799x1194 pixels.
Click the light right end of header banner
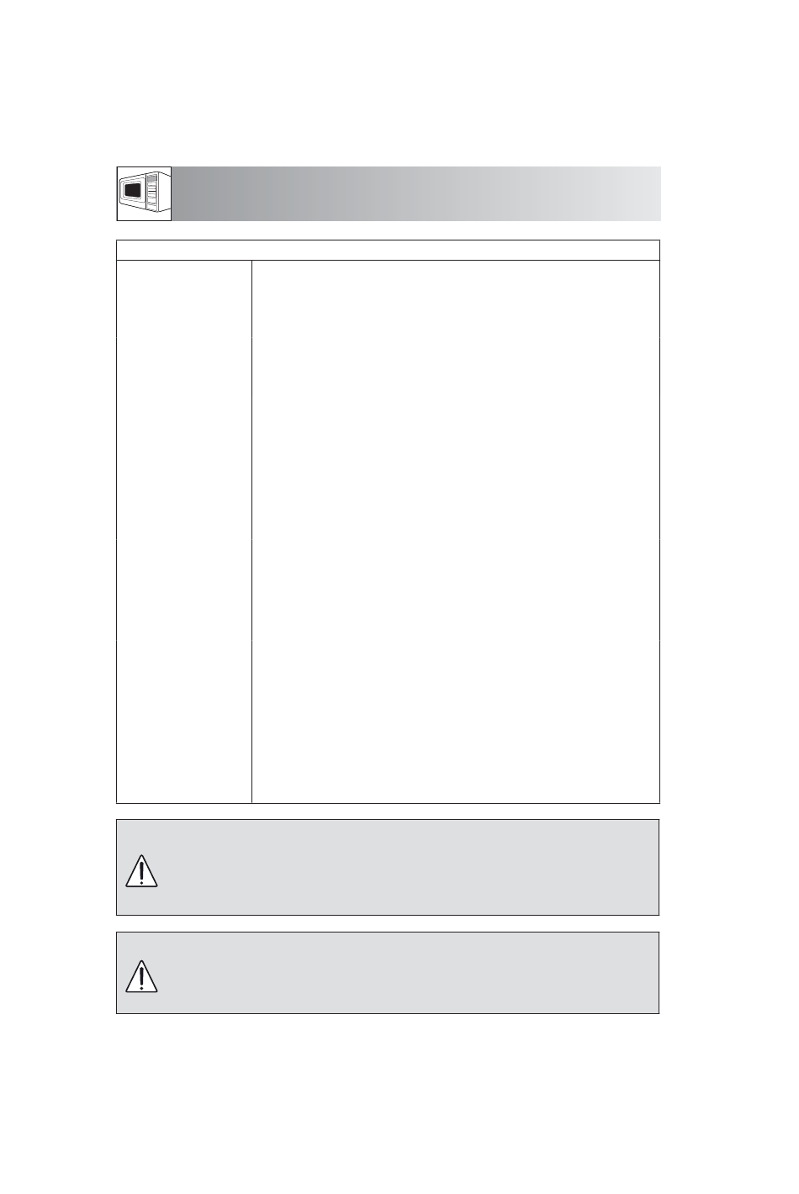[x=639, y=193]
